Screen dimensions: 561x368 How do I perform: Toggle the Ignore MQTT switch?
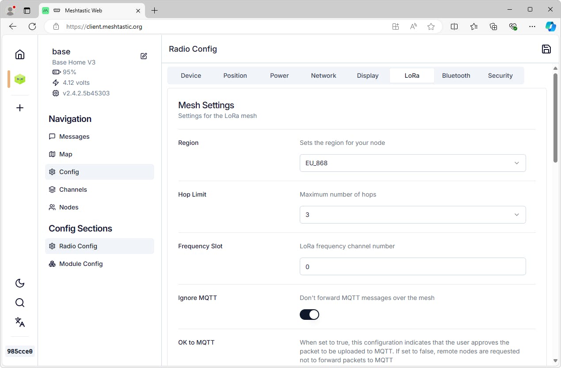click(x=309, y=315)
